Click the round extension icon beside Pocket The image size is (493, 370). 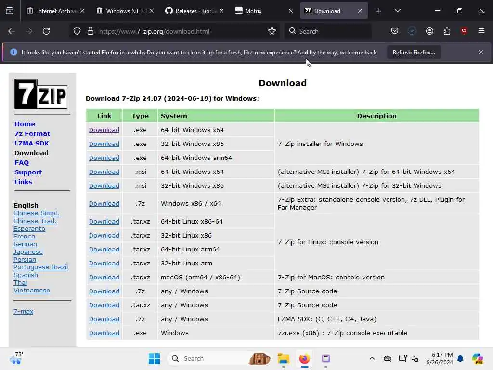[x=412, y=31]
